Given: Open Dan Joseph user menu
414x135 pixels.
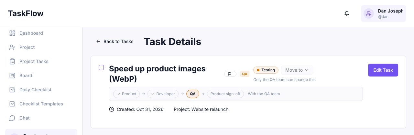Looking at the screenshot, I should tap(384, 14).
